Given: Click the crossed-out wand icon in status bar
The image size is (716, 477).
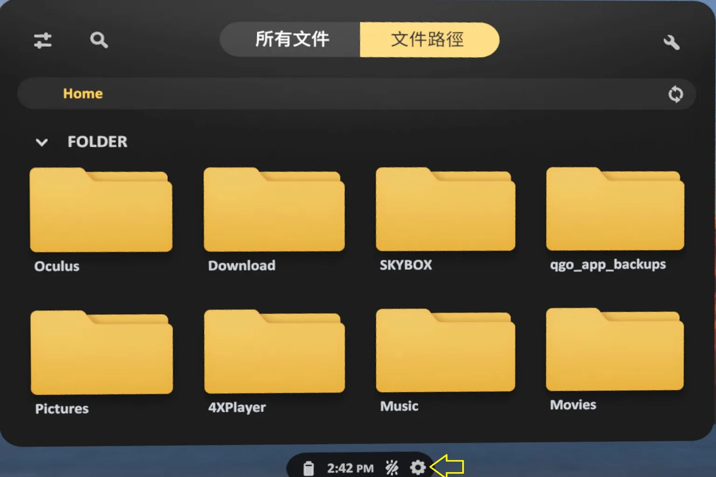Looking at the screenshot, I should point(392,467).
